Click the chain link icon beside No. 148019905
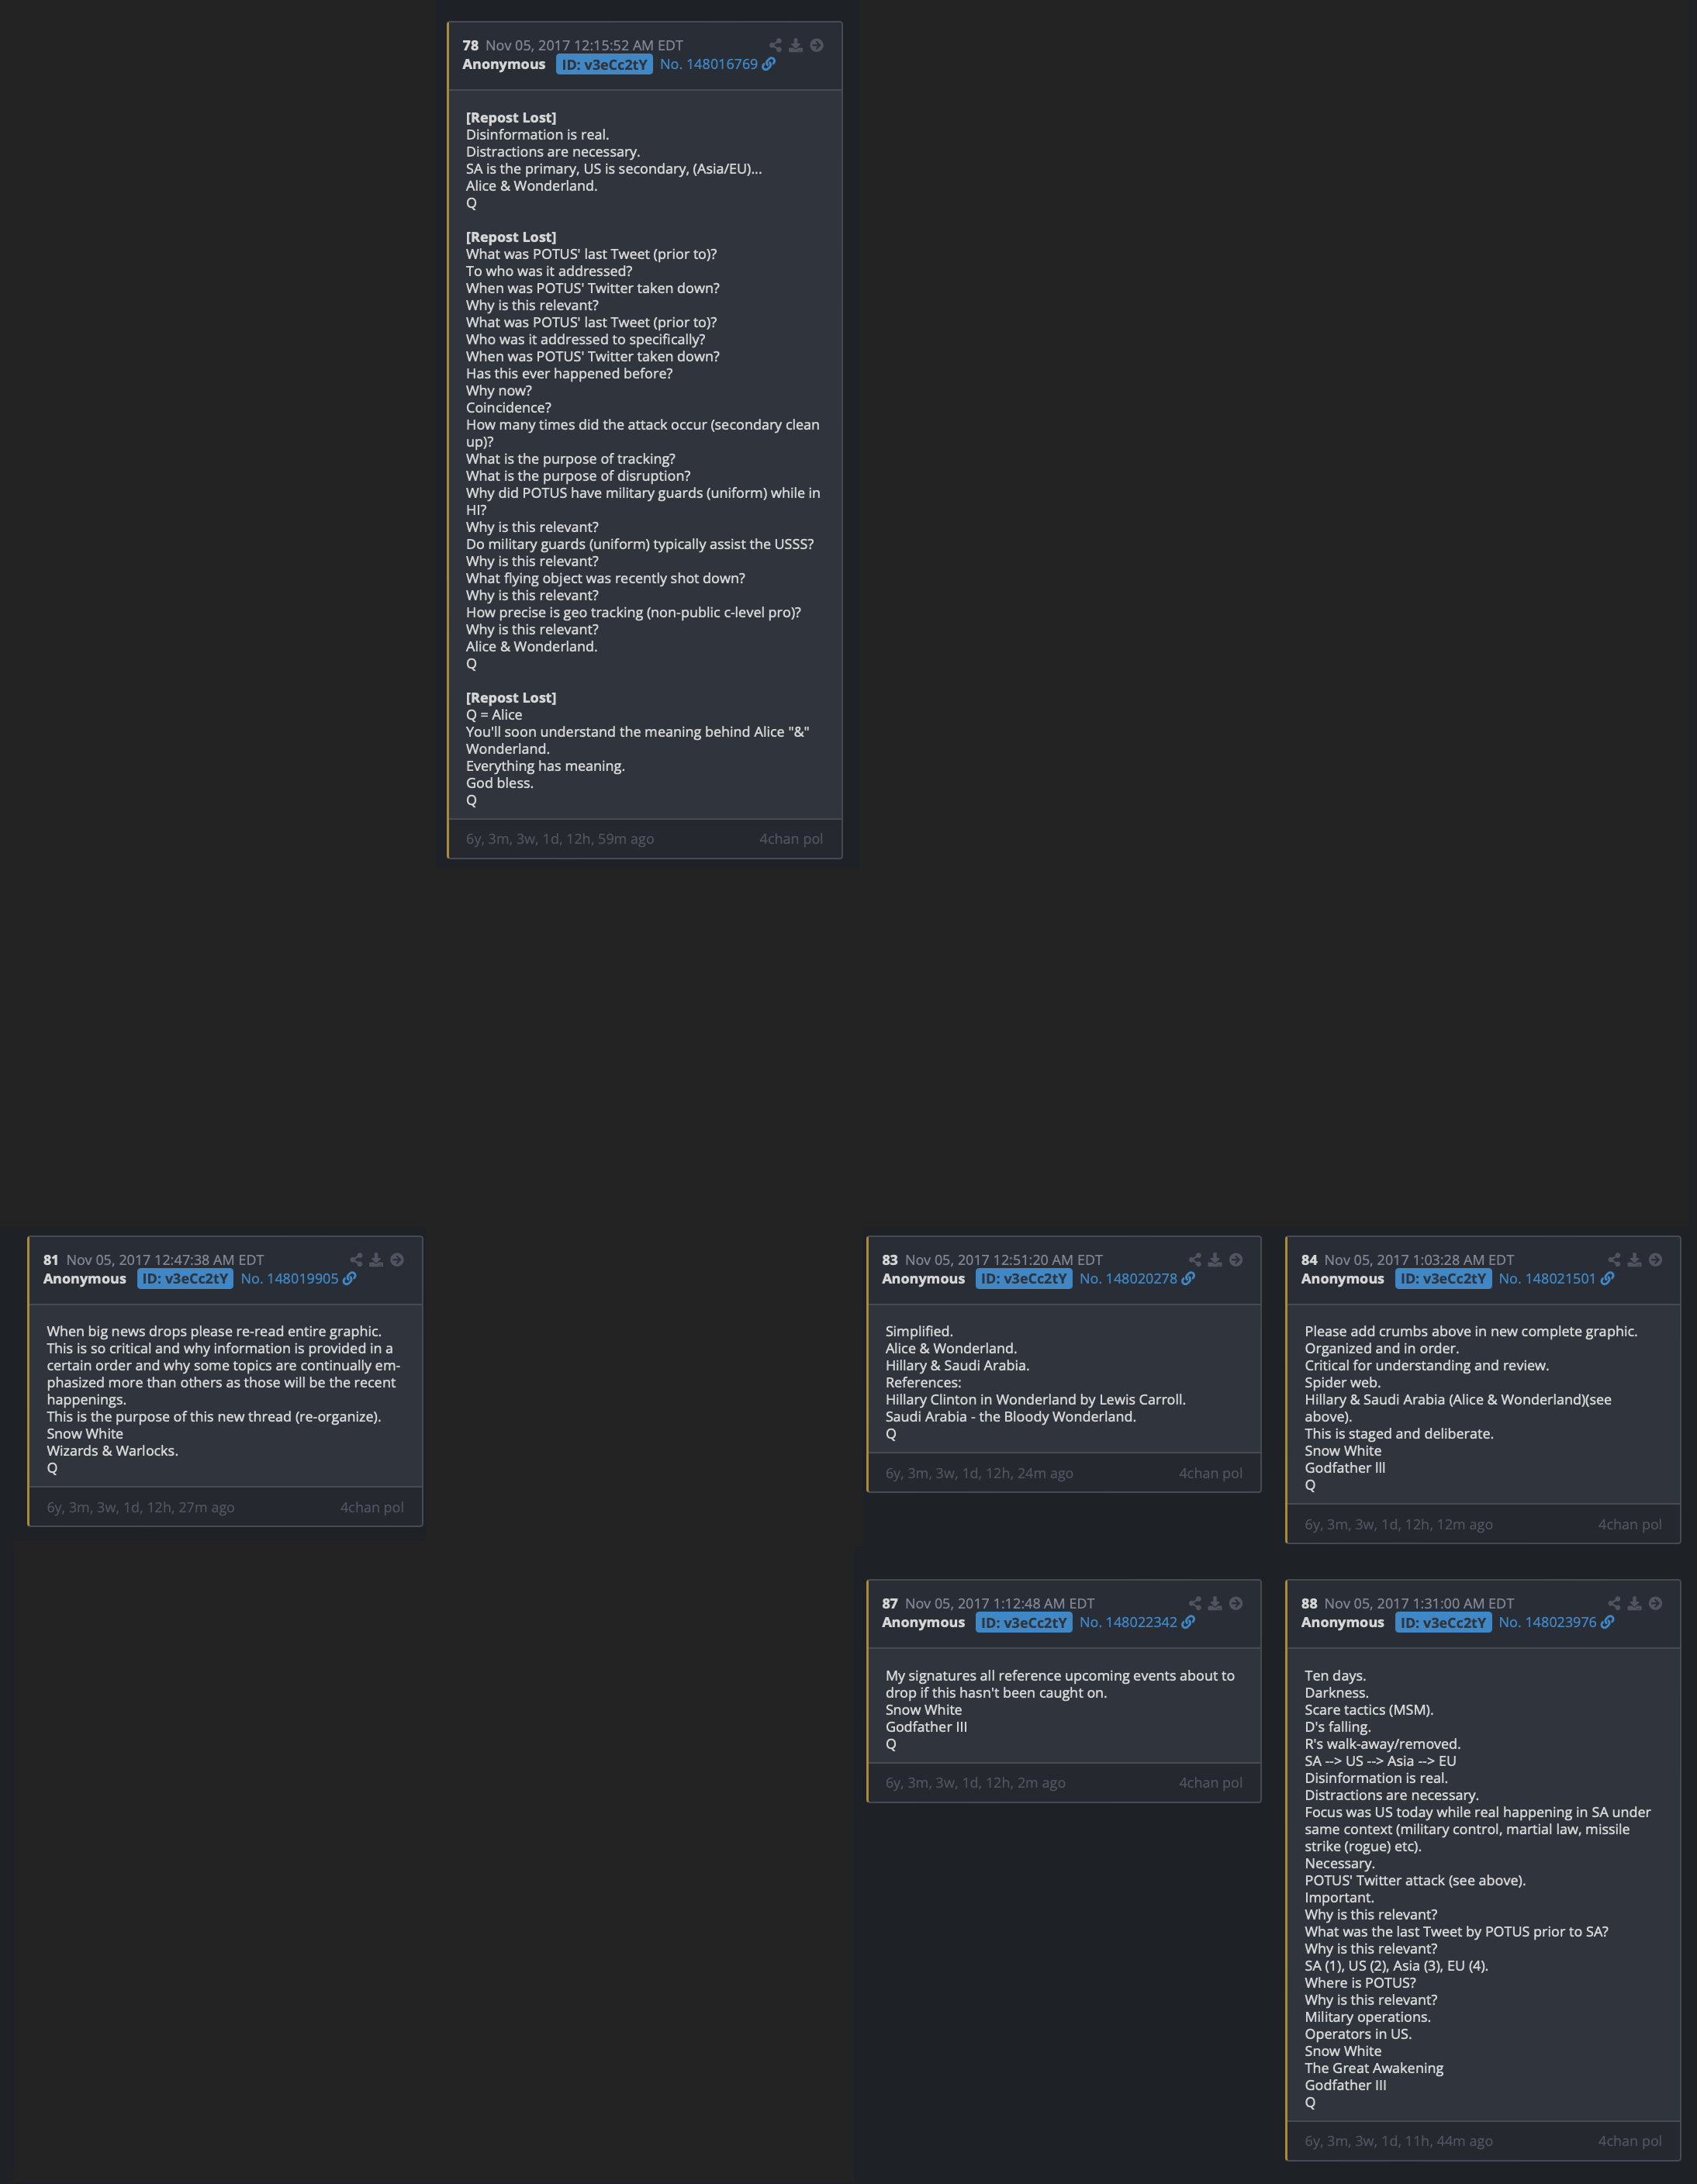Image resolution: width=1697 pixels, height=2184 pixels. click(350, 1279)
